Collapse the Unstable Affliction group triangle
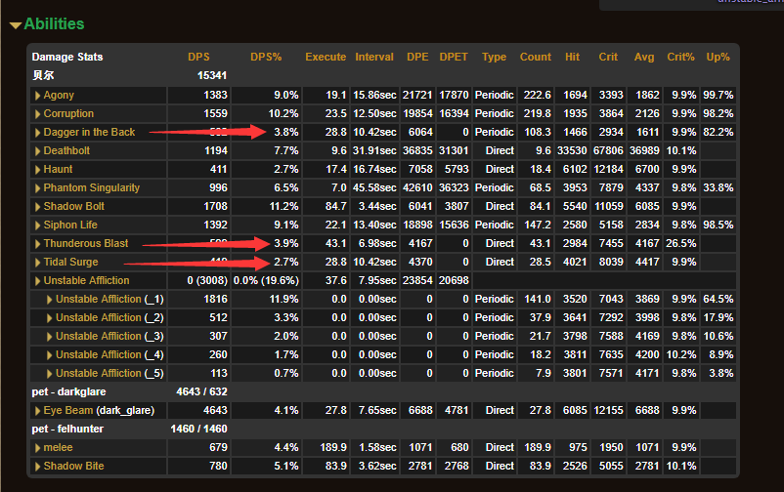 (x=38, y=281)
